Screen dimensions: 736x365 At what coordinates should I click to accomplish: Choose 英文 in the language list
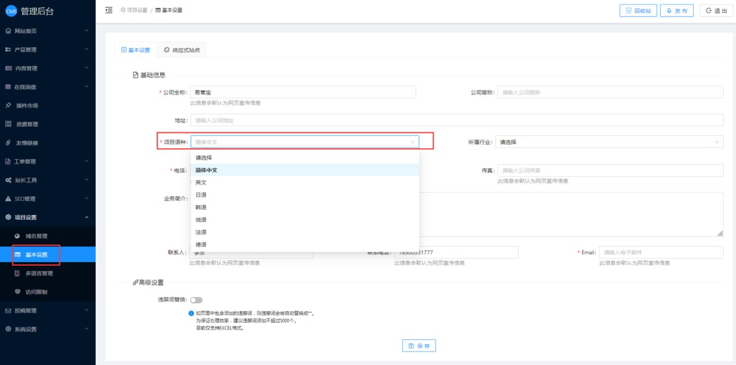click(x=305, y=182)
